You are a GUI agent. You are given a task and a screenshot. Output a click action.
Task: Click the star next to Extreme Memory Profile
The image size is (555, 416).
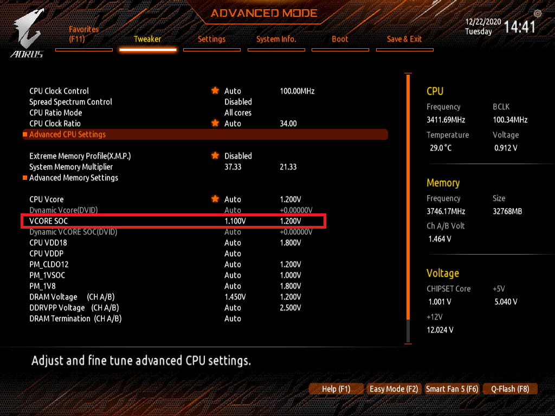click(x=215, y=155)
